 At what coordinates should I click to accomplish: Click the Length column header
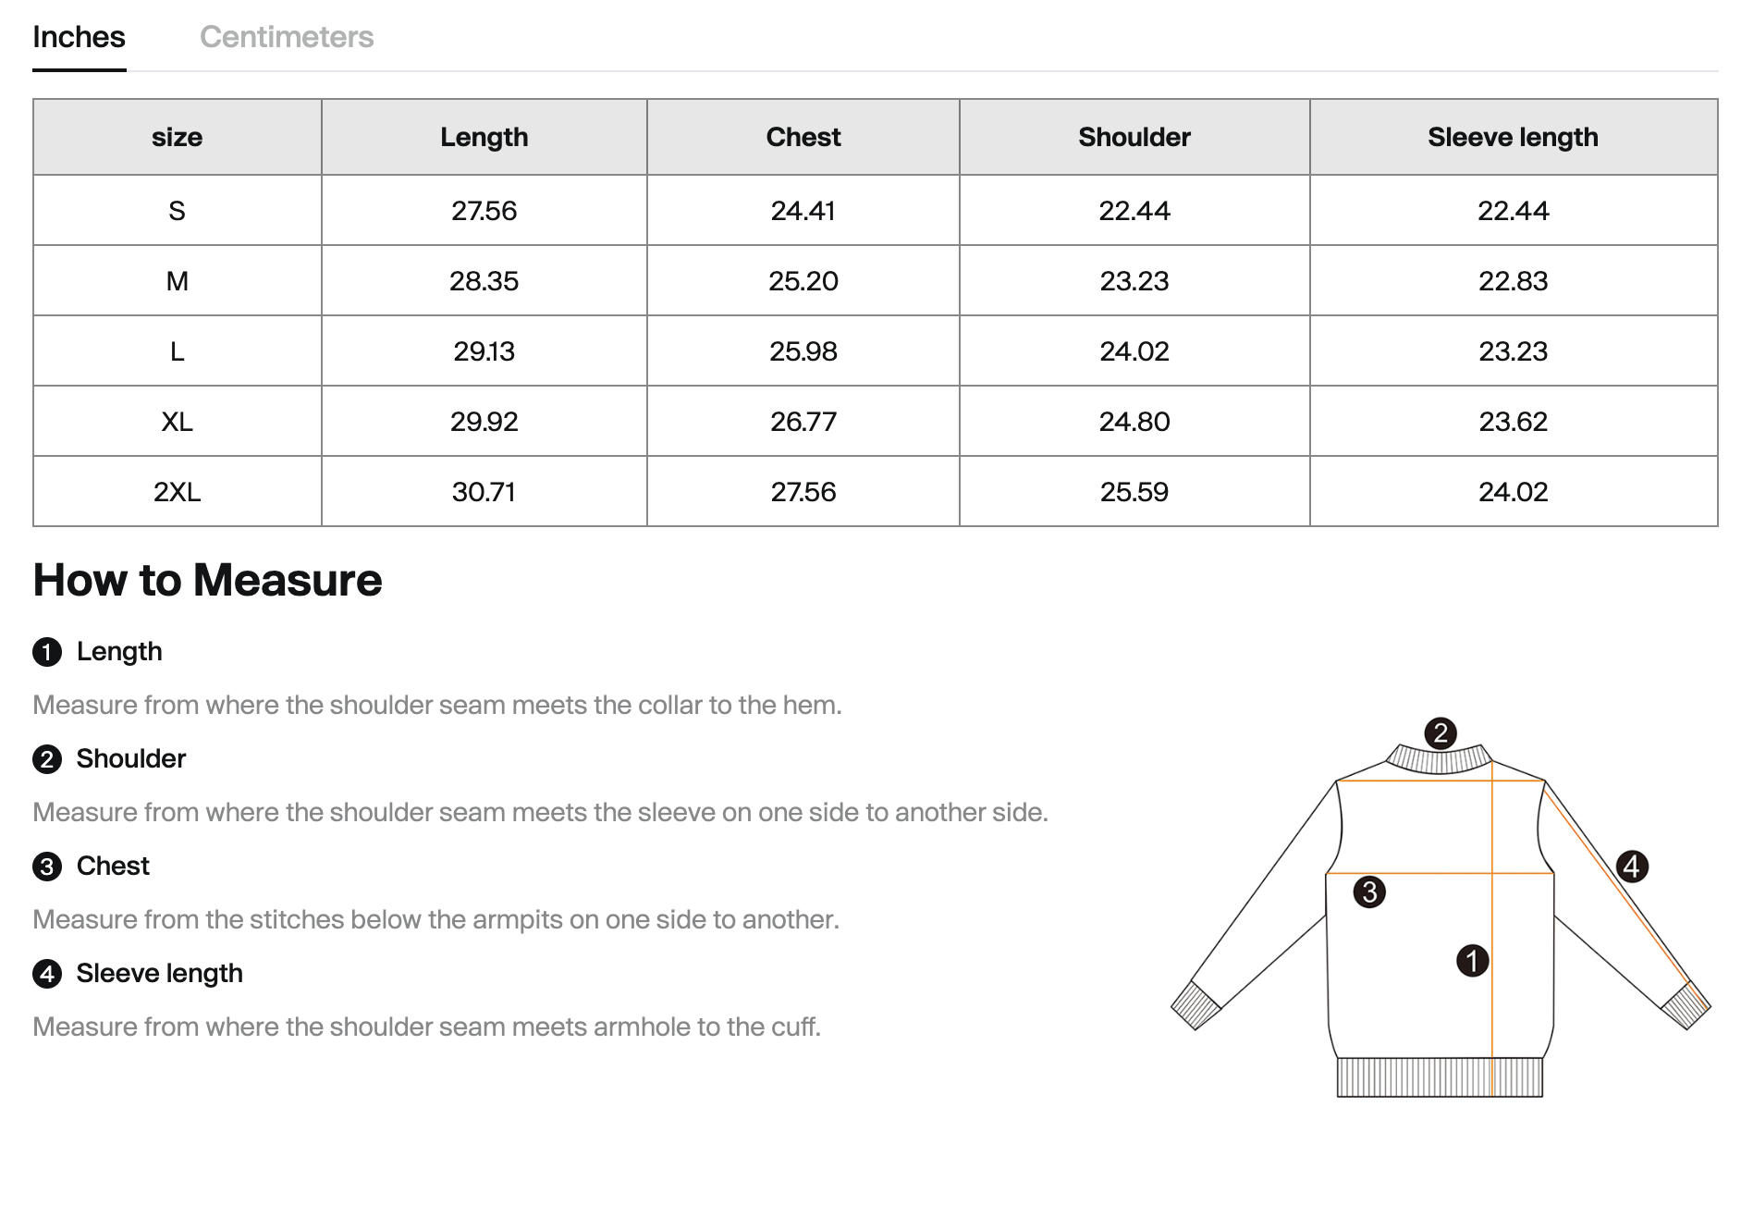pos(484,137)
